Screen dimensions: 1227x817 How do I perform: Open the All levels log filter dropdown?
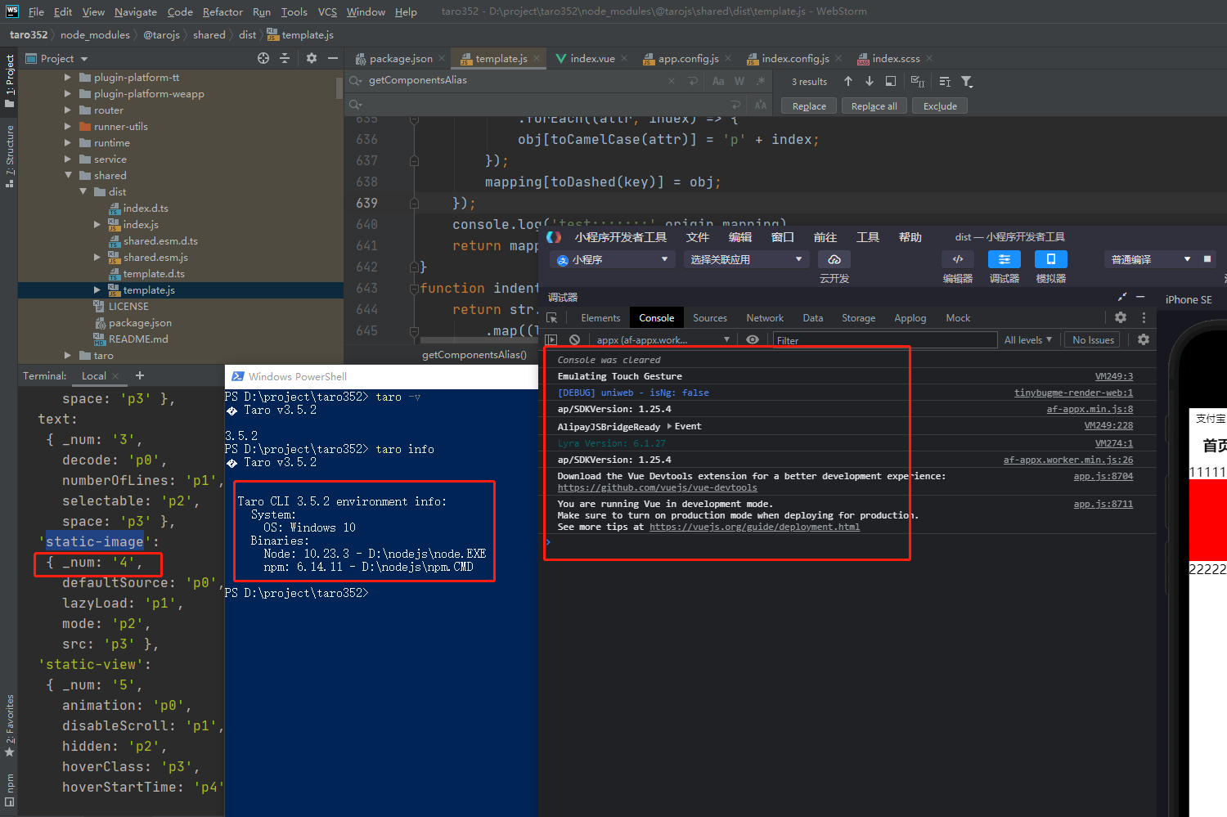click(1028, 339)
